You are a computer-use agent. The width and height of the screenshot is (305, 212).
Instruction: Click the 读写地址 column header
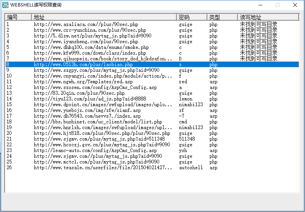pyautogui.click(x=268, y=17)
